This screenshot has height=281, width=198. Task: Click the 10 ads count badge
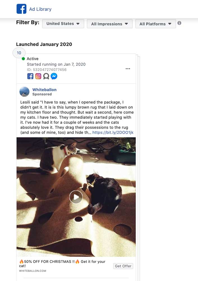(x=19, y=53)
